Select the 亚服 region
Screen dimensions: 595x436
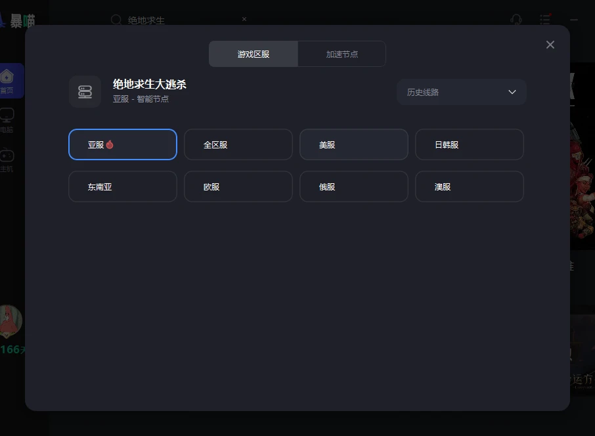tap(123, 144)
